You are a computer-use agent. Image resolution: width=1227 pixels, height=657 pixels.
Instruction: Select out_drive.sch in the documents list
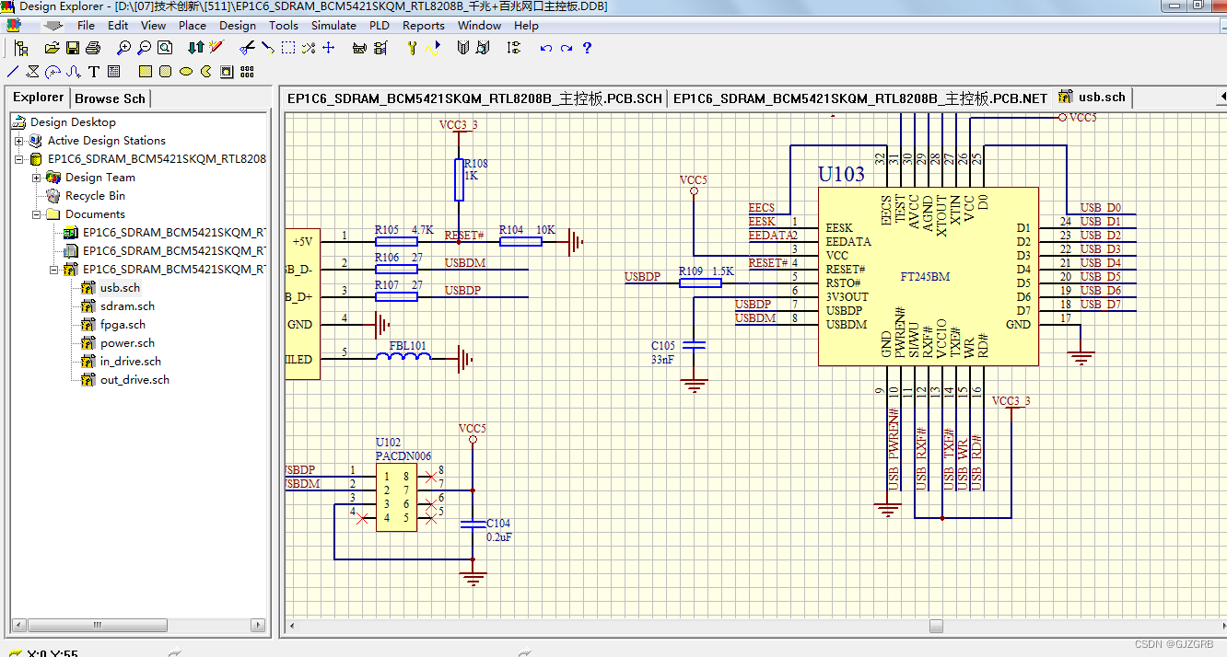click(134, 379)
